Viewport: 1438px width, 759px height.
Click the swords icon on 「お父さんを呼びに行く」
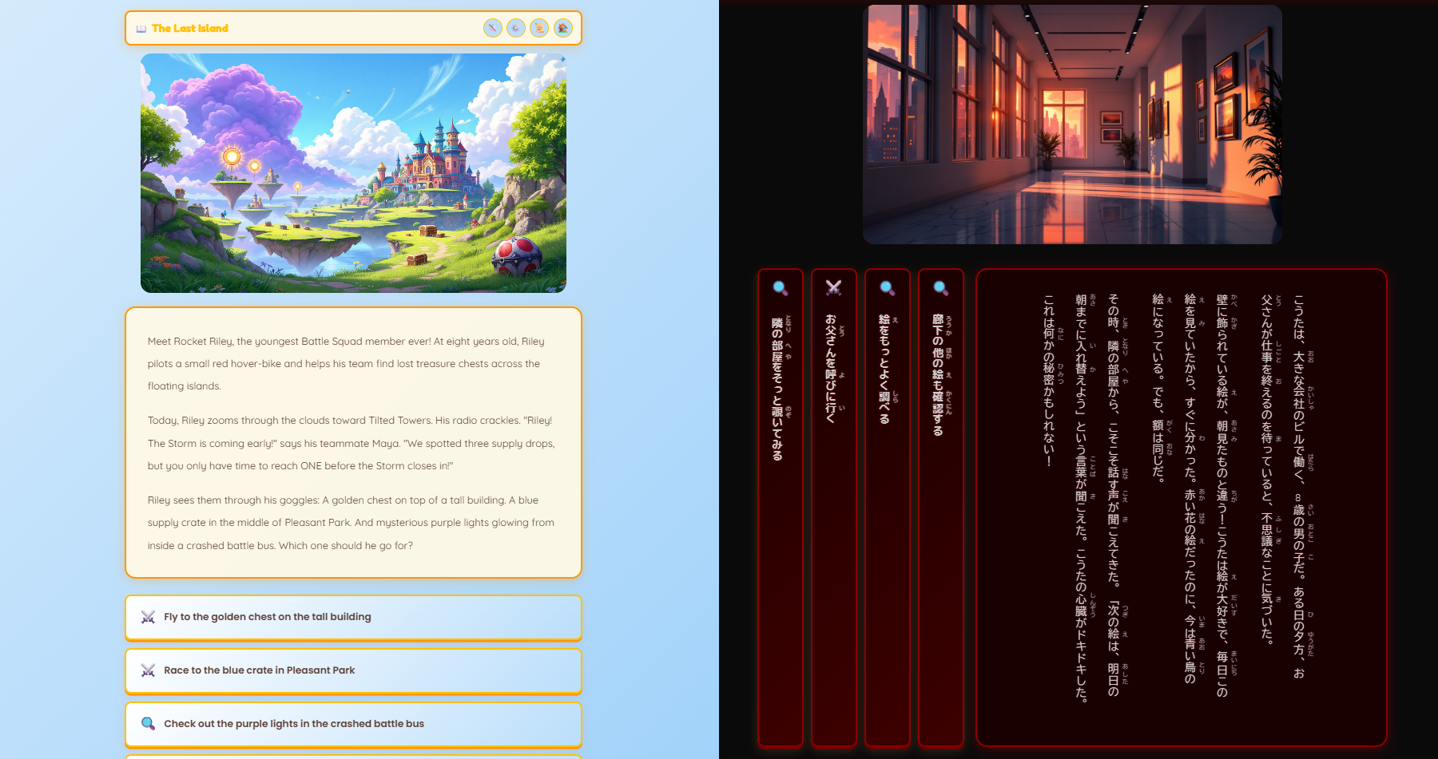click(x=832, y=287)
